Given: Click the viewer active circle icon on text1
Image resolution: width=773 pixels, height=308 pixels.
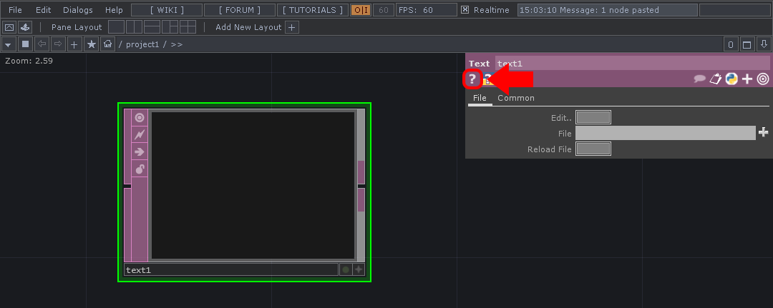Looking at the screenshot, I should (140, 118).
